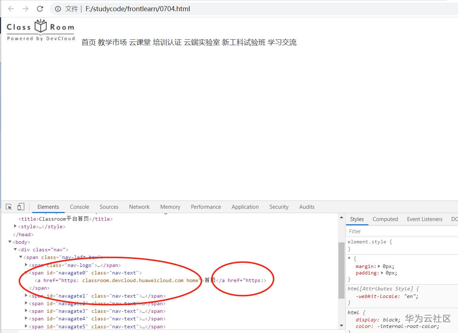This screenshot has height=333, width=458.
Task: Open the 学习交流 nav link
Action: (x=282, y=42)
